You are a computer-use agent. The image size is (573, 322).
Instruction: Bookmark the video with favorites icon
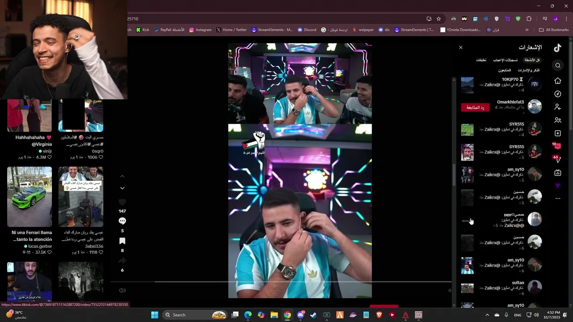[x=122, y=241]
